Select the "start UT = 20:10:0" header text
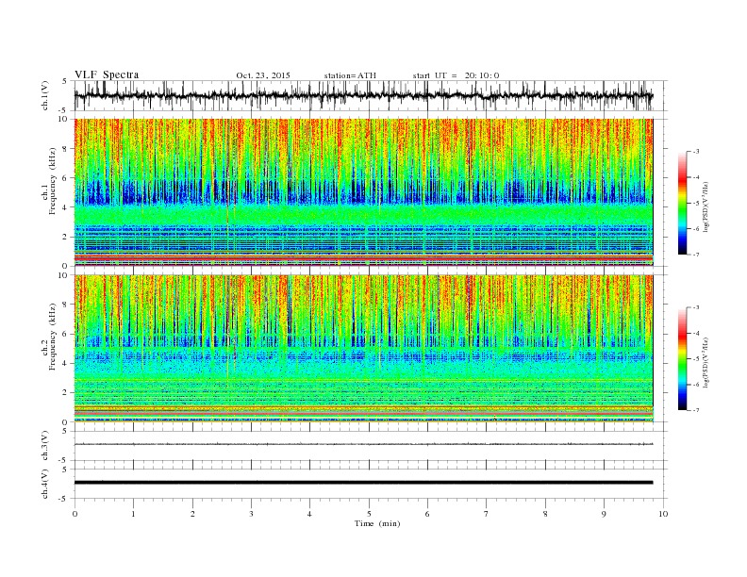This screenshot has height=577, width=747. (456, 75)
